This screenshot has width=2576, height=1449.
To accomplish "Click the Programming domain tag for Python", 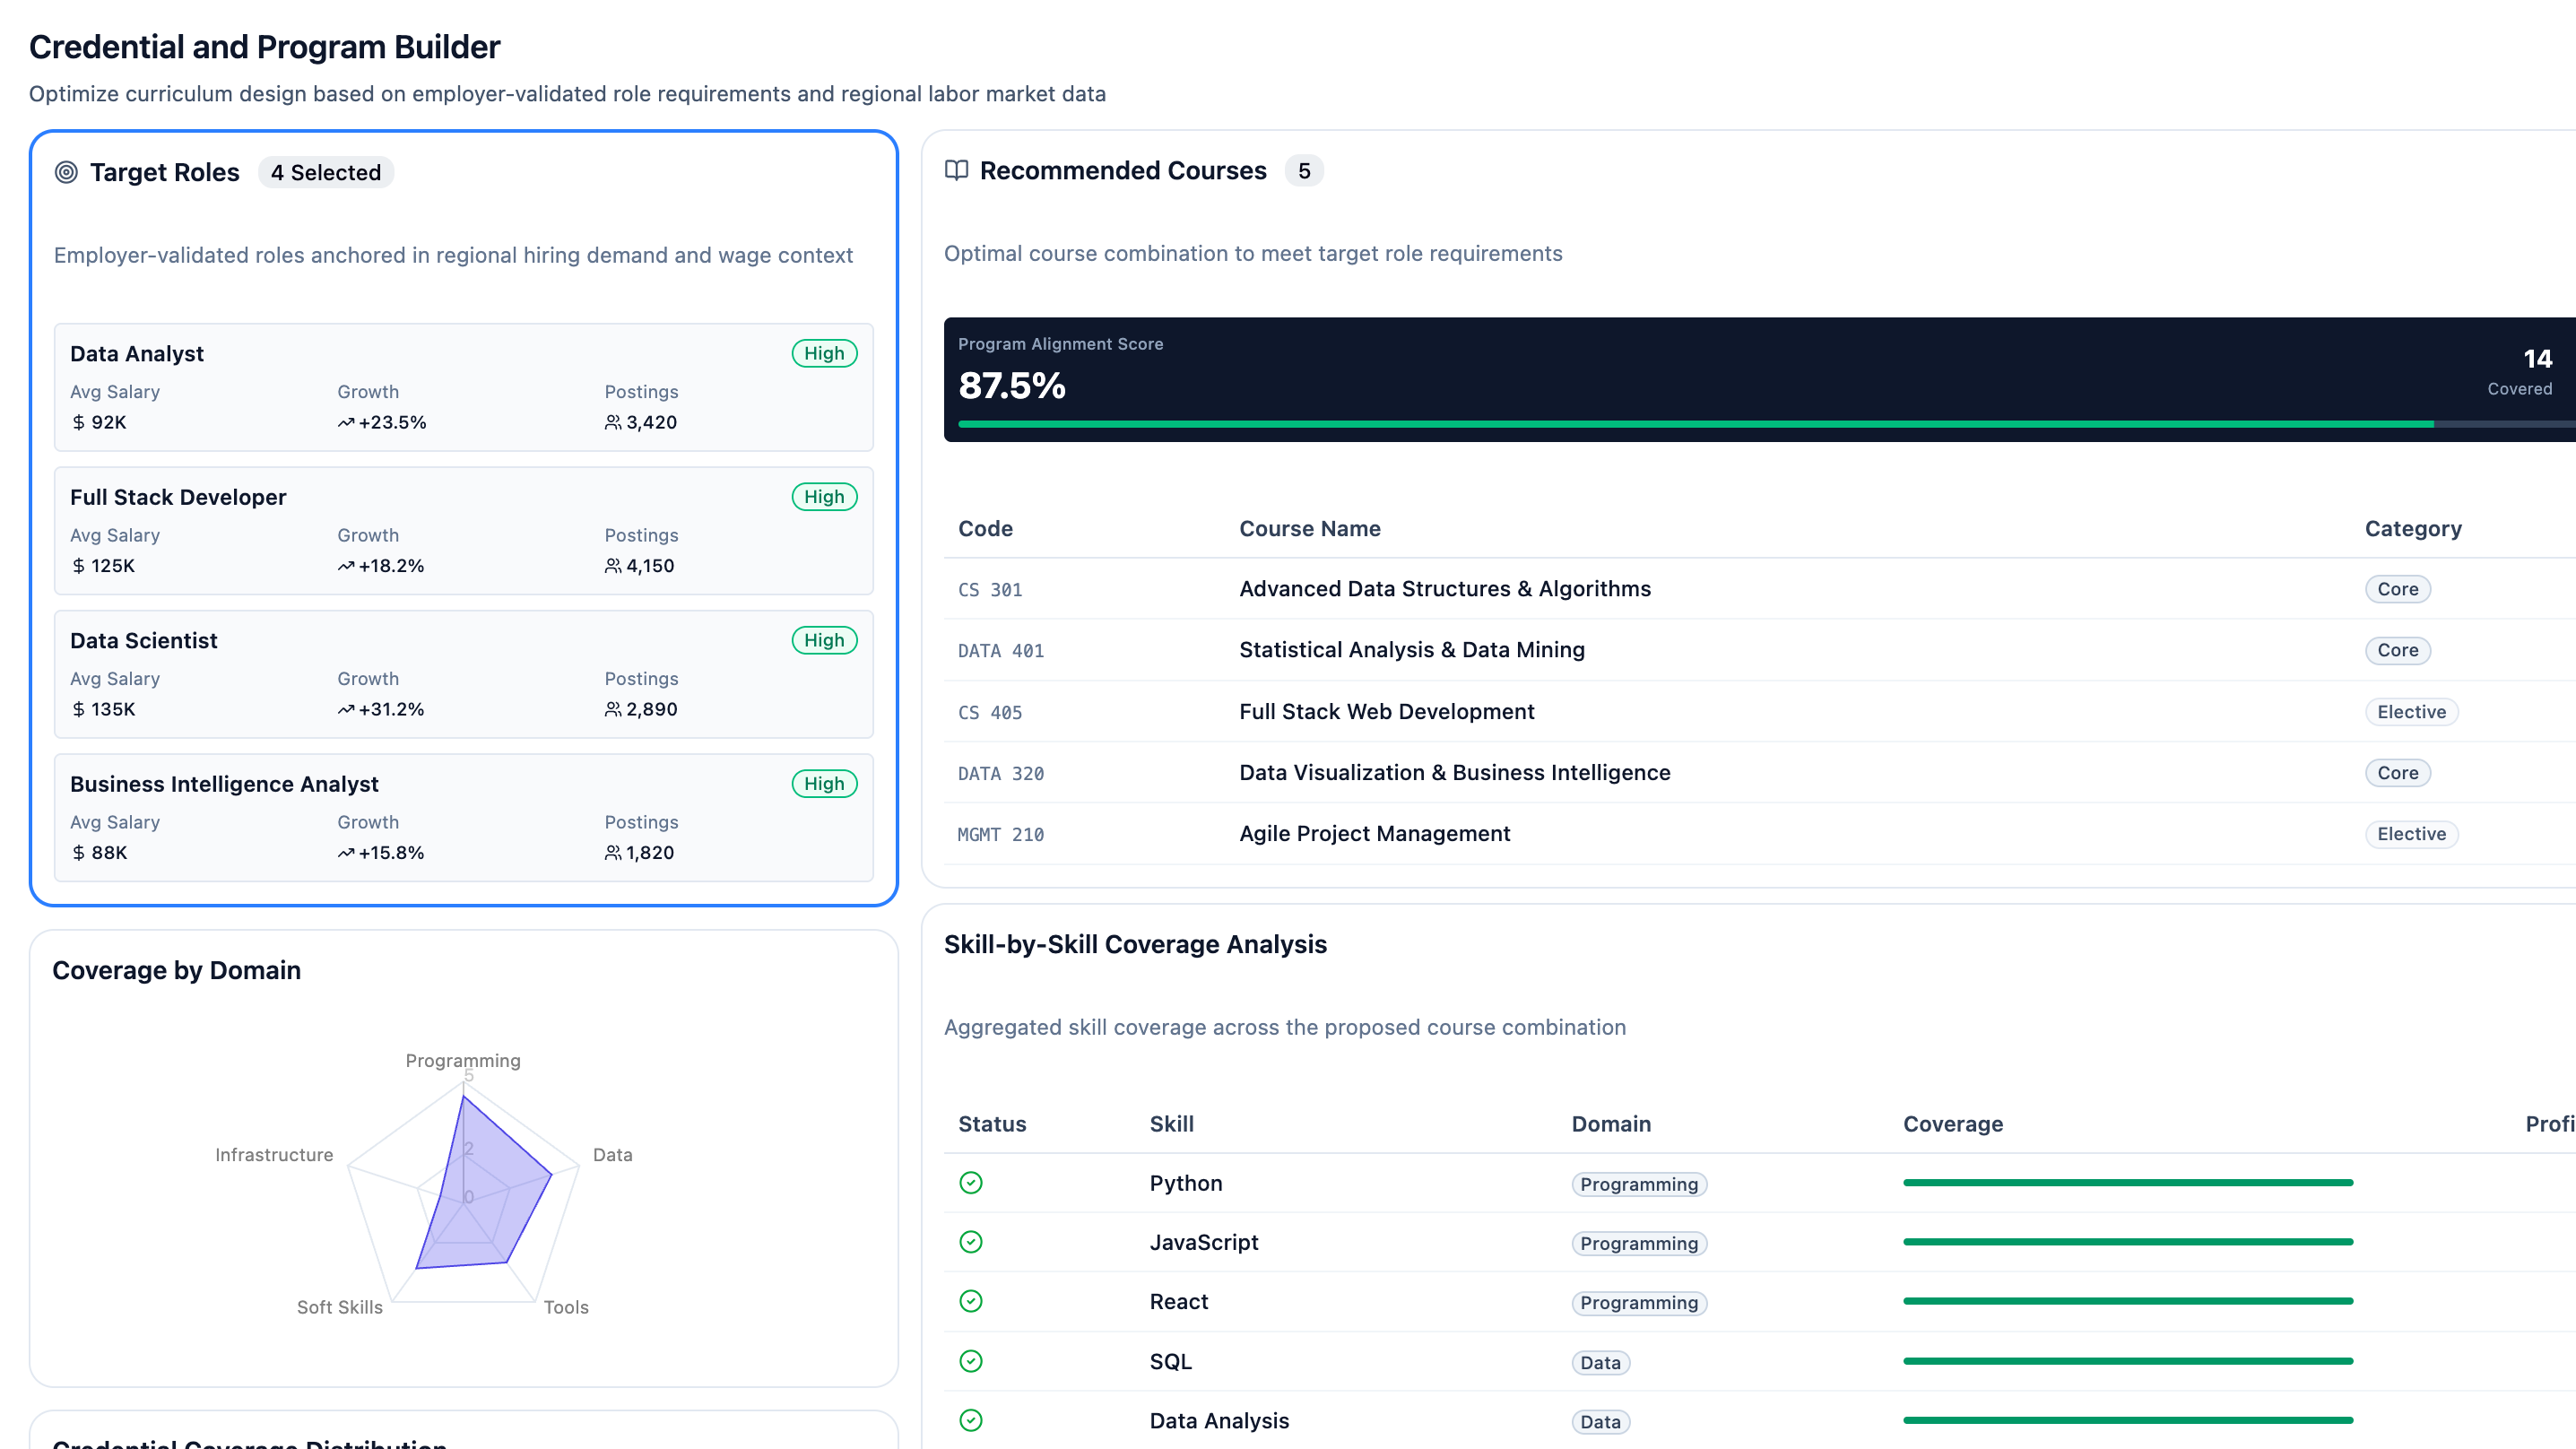I will [x=1638, y=1184].
